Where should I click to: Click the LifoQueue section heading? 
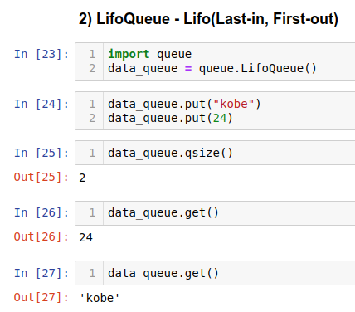(x=208, y=19)
